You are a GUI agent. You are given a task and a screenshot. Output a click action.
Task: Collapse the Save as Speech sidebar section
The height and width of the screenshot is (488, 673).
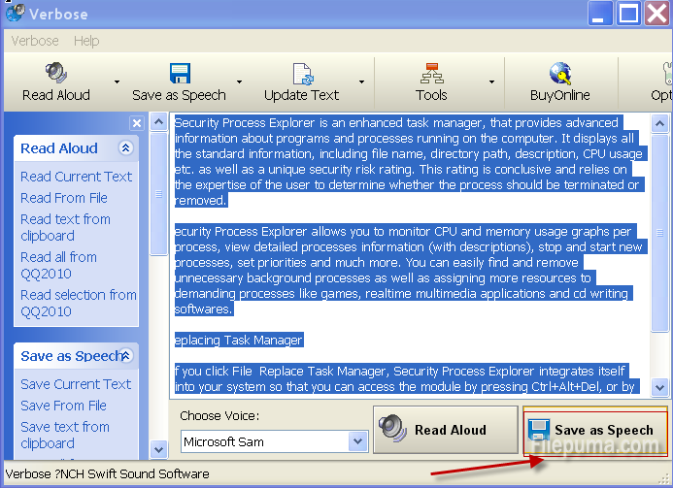(x=125, y=356)
